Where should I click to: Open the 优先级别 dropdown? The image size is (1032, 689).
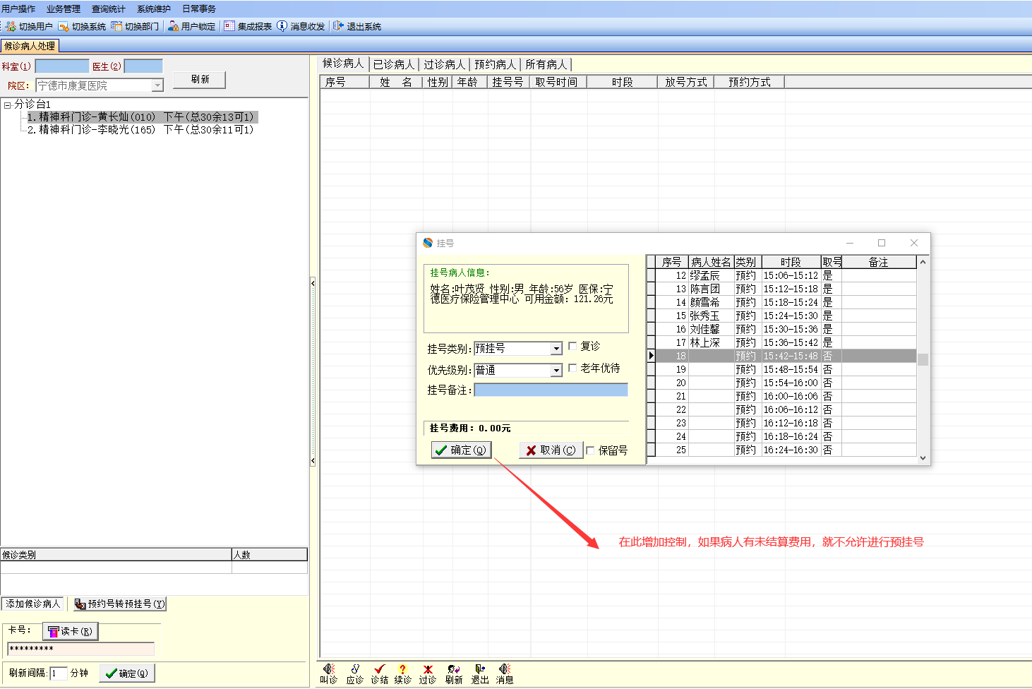556,370
